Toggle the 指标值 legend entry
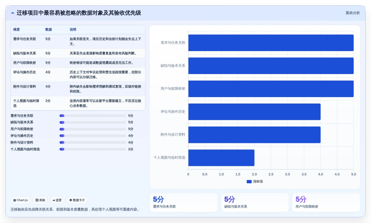Viewport: 371px width, 223px height. pos(255,182)
